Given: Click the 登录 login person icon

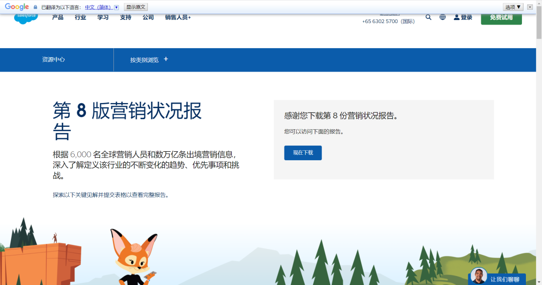Looking at the screenshot, I should (x=457, y=17).
